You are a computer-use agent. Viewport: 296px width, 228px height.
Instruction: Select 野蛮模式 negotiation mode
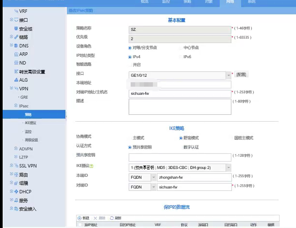coord(181,138)
